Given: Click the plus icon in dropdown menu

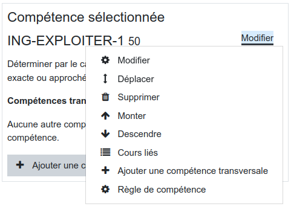Looking at the screenshot, I should click(x=105, y=170).
